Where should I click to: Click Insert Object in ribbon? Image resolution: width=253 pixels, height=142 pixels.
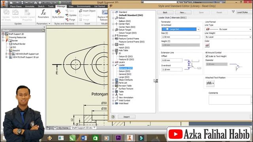87,11
